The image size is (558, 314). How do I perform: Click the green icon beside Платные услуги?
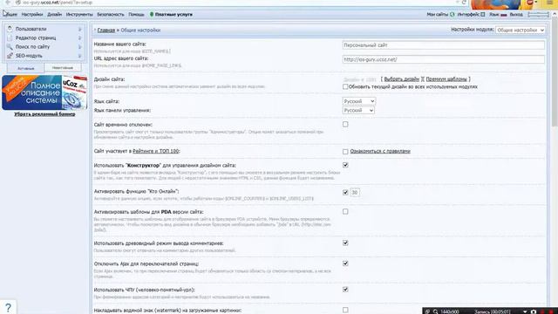(152, 14)
